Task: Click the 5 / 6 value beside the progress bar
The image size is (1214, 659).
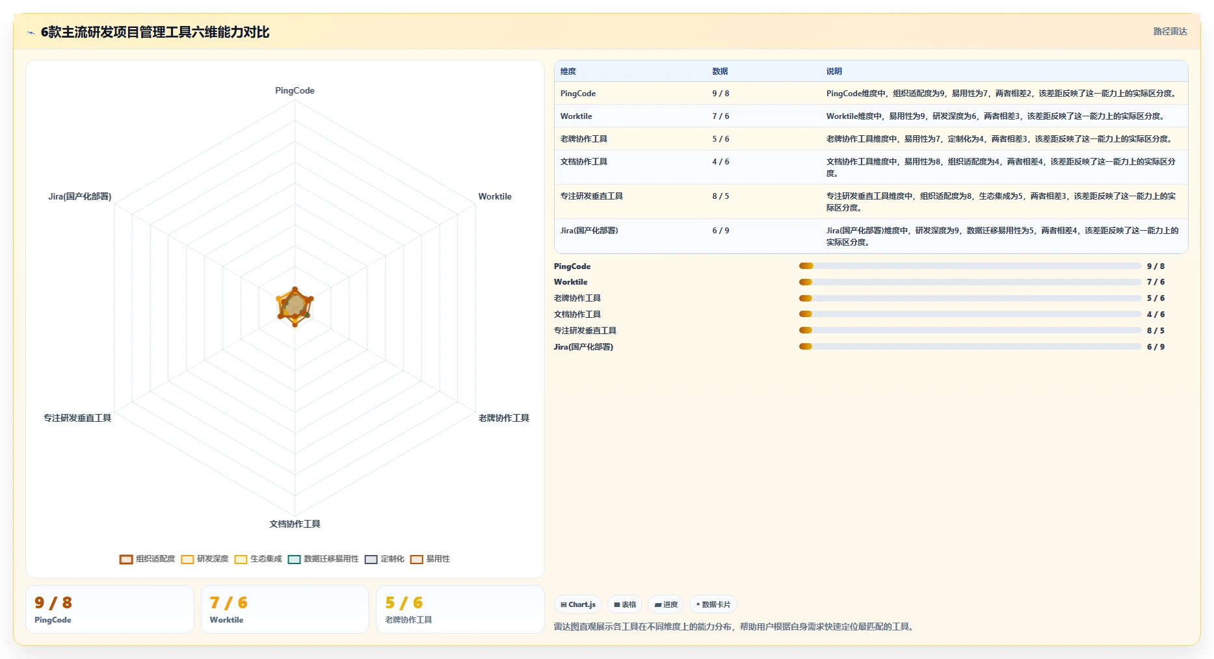Action: pyautogui.click(x=1155, y=298)
